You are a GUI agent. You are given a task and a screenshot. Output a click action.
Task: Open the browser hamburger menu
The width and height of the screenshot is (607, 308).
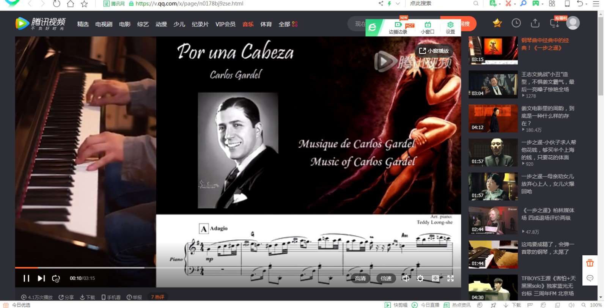pos(596,3)
